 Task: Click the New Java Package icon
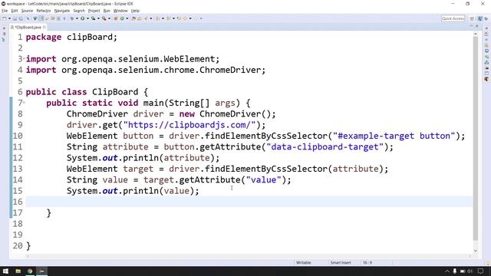116,18
